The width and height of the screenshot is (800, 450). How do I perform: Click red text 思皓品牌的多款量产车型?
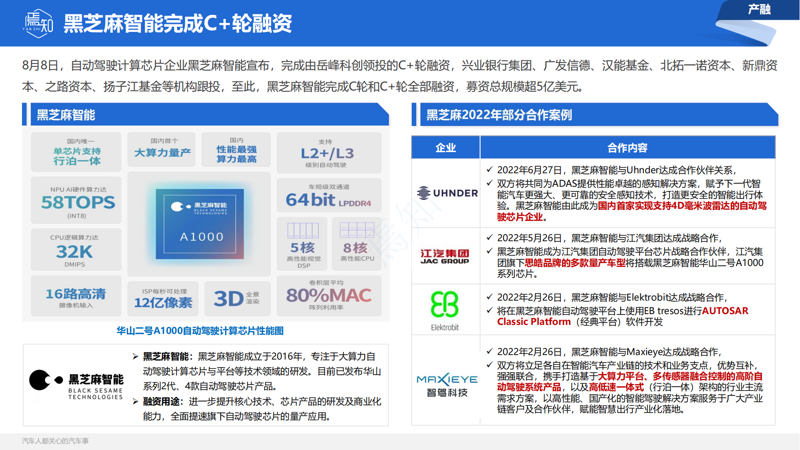(x=575, y=262)
